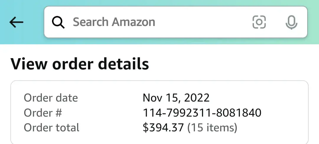Click the Nov 15, 2022 date value
Viewport: 319px width, 144px height.
pos(176,98)
